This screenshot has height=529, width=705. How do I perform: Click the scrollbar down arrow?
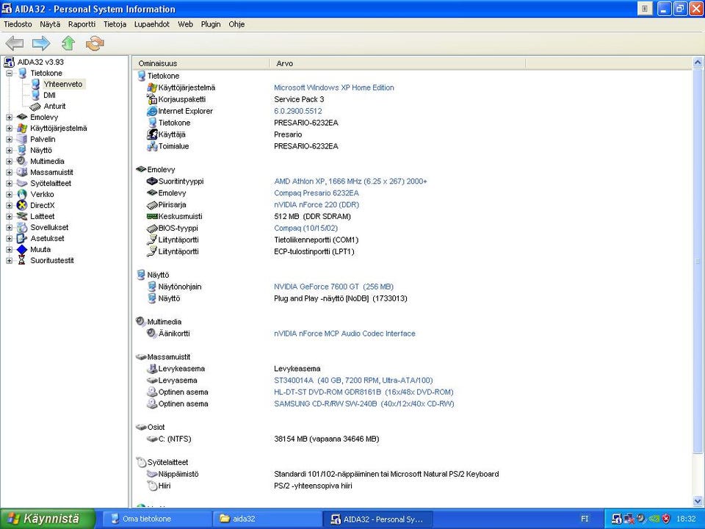pyautogui.click(x=698, y=500)
